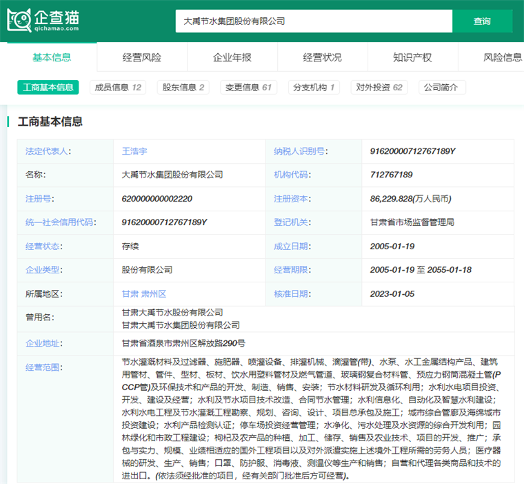The image size is (524, 484).
Task: Open legal representative 王浩宇 link
Action: (x=134, y=151)
